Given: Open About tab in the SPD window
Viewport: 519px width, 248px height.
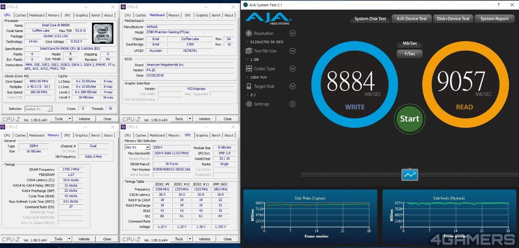Looking at the screenshot, I should 229,135.
